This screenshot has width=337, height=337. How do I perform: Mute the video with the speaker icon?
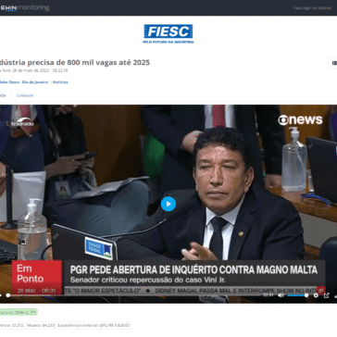281,295
